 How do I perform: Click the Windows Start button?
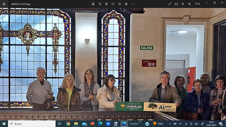pos(4,124)
